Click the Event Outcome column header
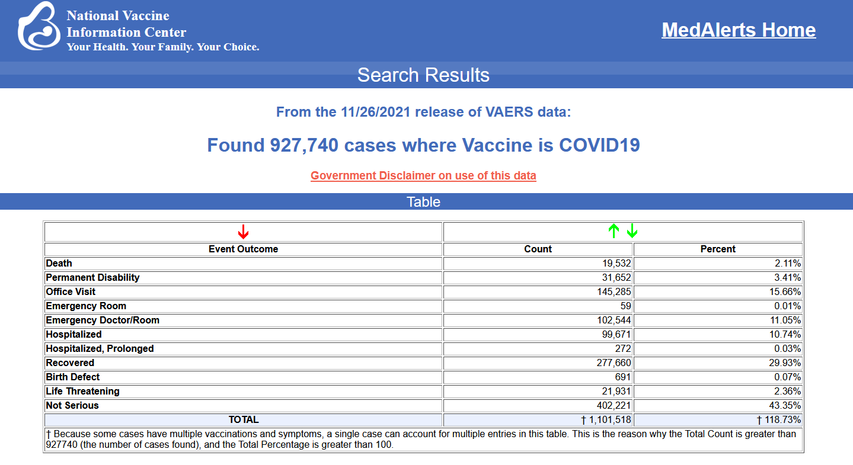This screenshot has height=465, width=853. tap(243, 249)
